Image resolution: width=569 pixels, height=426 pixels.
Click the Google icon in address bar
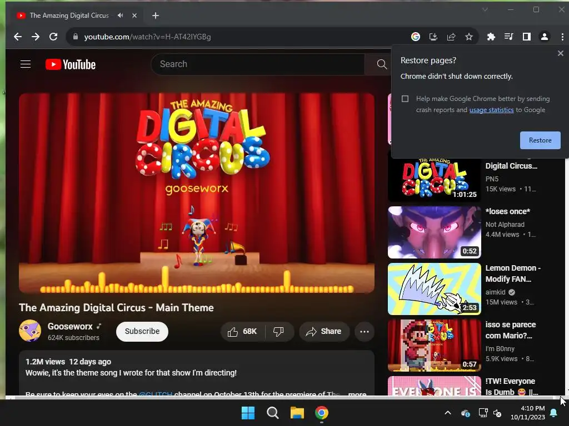point(416,37)
